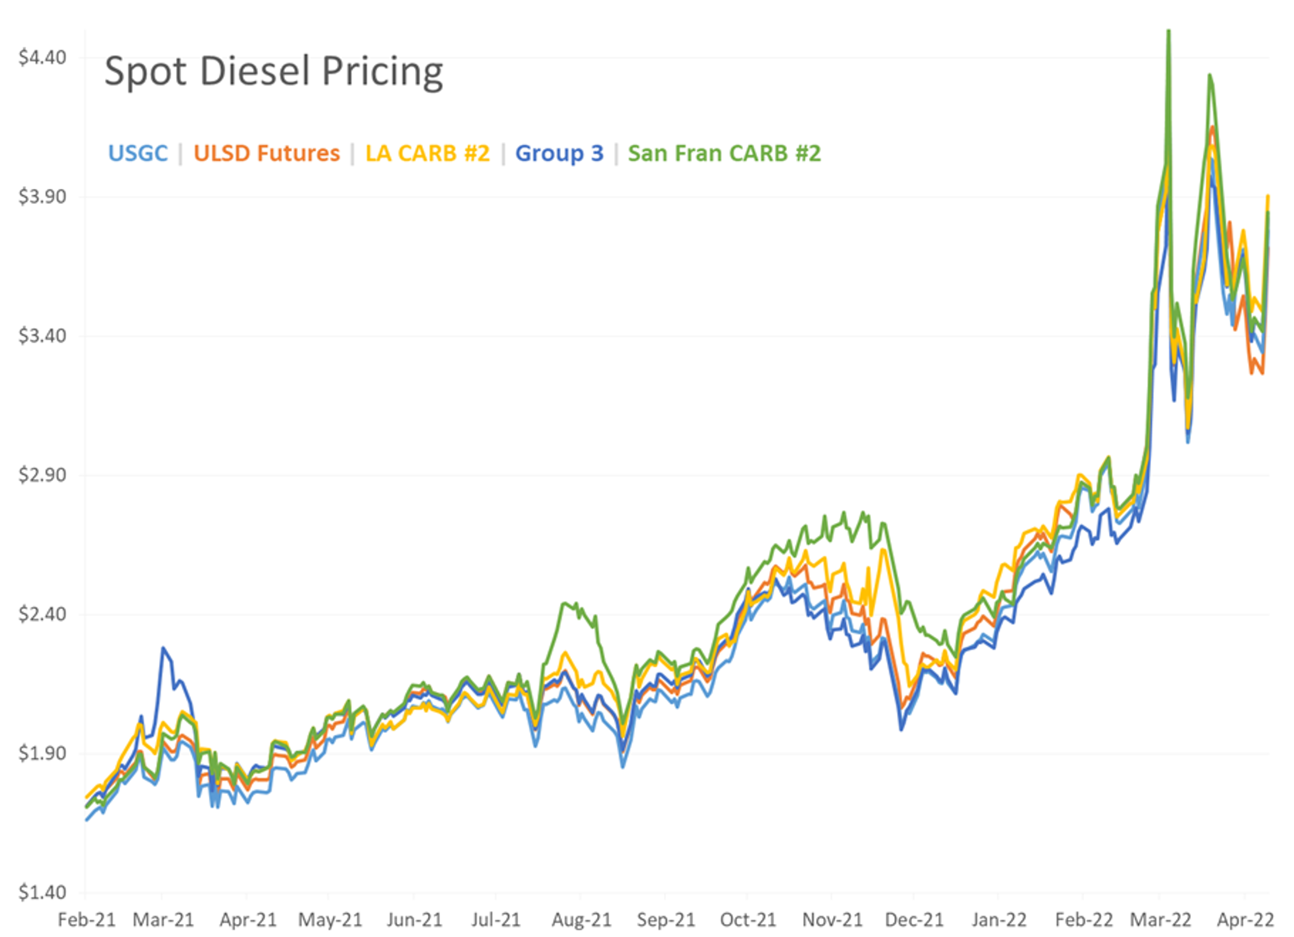
Task: Select the 'ULSD Futures' legend label
Action: click(x=267, y=153)
